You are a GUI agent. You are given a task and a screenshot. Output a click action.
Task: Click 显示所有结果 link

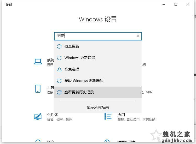pos(98,107)
